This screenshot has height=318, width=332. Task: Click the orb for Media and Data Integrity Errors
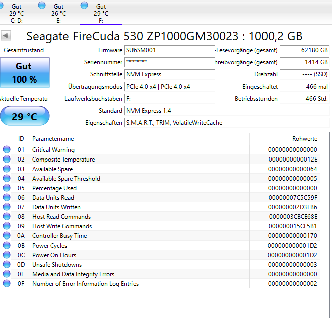pyautogui.click(x=7, y=274)
